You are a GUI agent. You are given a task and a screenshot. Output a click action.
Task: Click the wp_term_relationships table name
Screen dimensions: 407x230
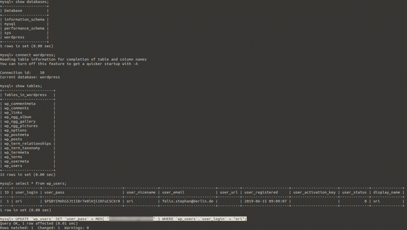coord(28,144)
